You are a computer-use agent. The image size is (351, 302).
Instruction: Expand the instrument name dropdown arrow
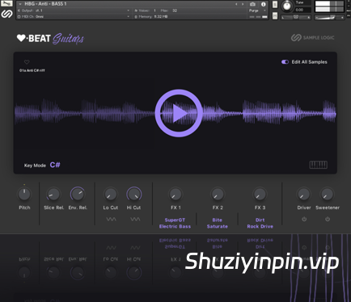click(x=20, y=4)
